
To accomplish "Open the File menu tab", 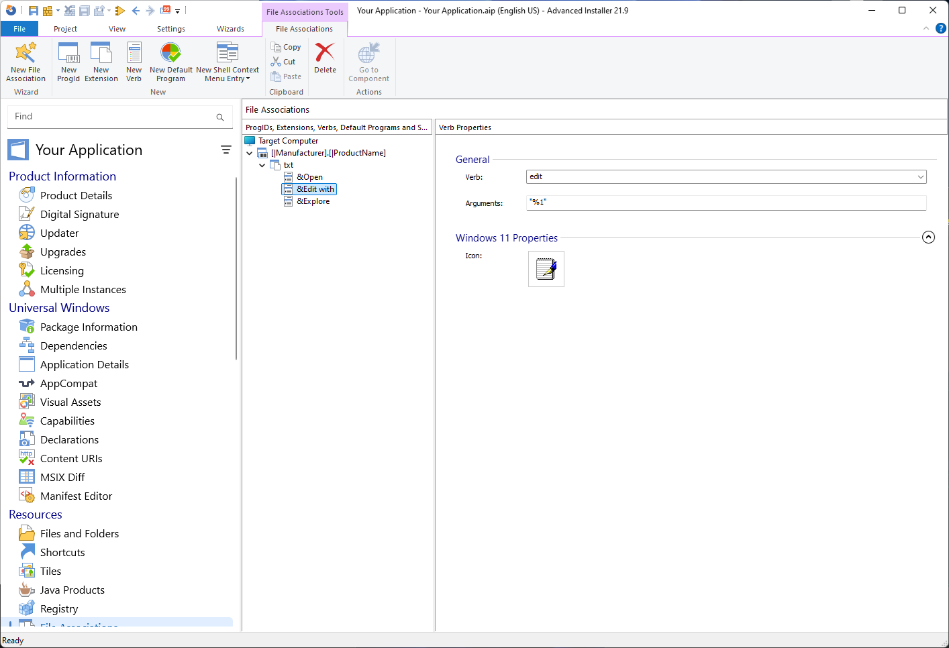I will (19, 29).
